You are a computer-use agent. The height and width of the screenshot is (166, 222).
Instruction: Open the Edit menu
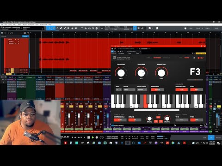coord(6,24)
